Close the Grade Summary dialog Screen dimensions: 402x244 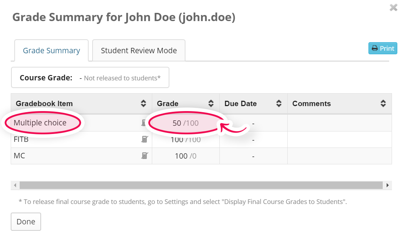(x=393, y=8)
